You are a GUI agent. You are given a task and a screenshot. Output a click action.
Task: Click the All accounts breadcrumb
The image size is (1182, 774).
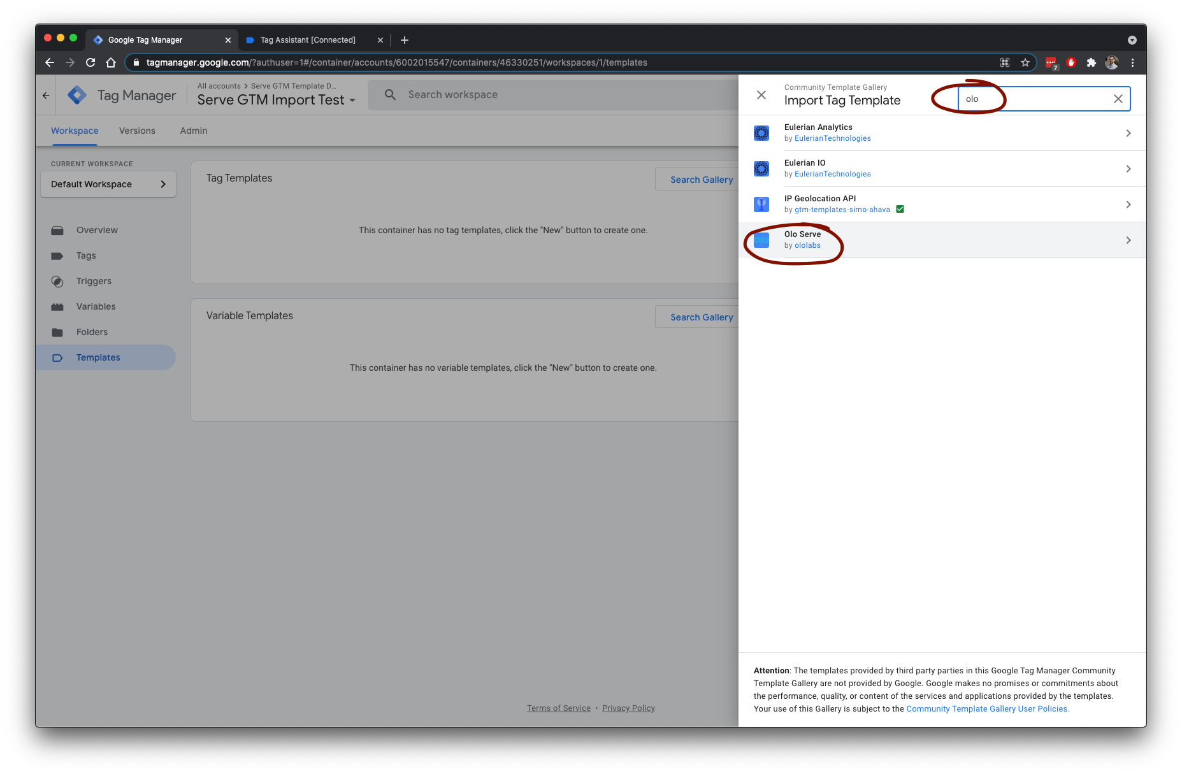tap(219, 86)
